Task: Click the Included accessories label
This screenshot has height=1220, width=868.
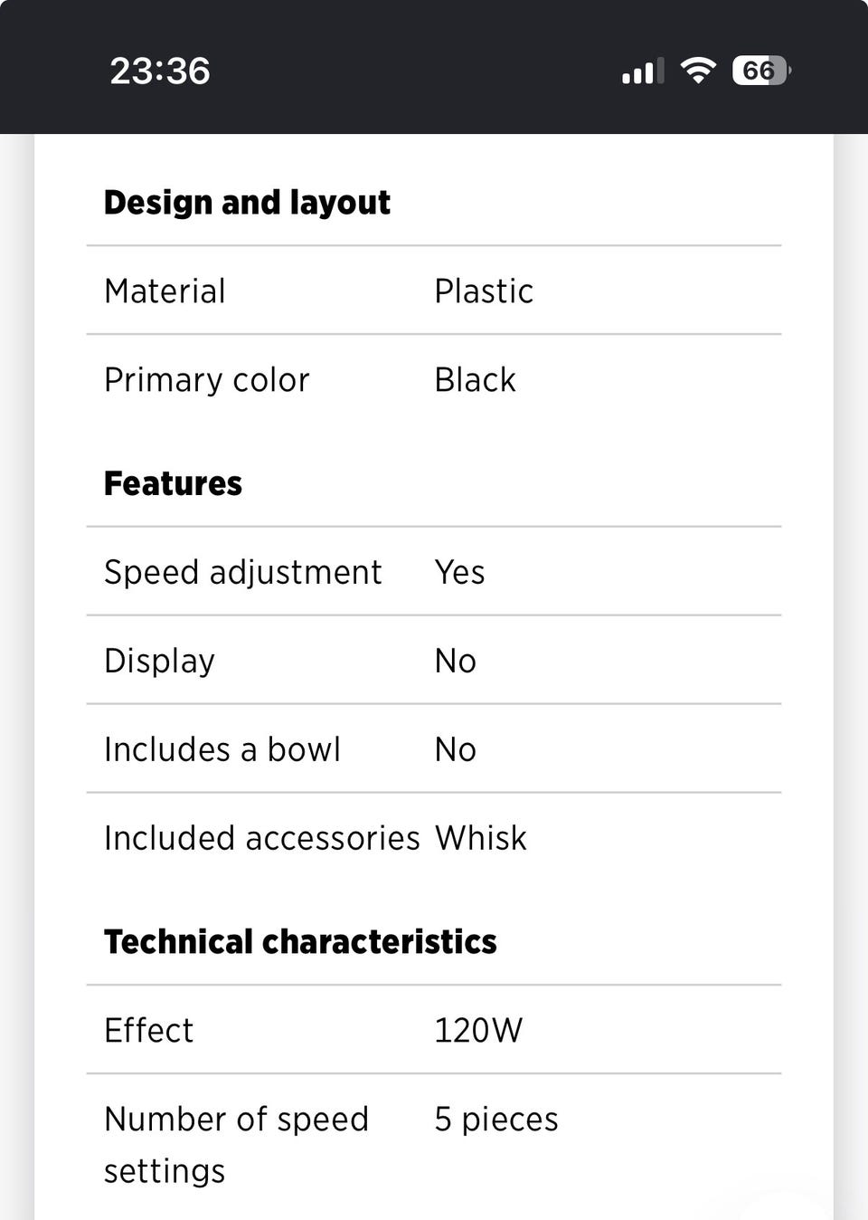Action: click(261, 838)
